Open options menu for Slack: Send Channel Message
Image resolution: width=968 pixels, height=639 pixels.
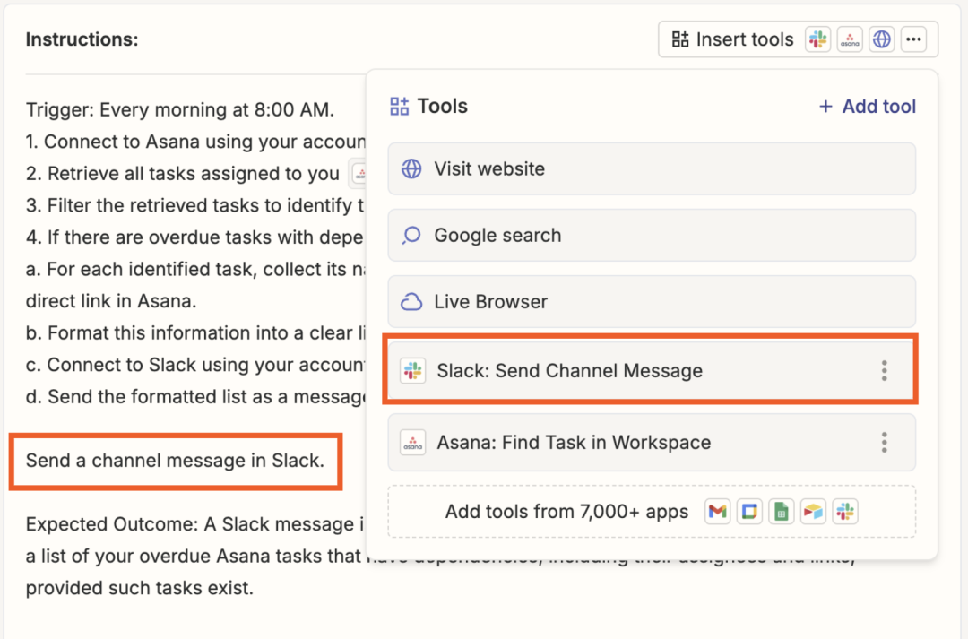[x=885, y=370]
